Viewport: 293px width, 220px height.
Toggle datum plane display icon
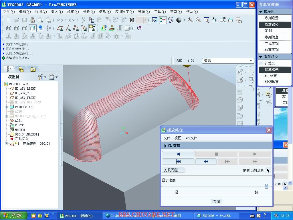(60, 28)
